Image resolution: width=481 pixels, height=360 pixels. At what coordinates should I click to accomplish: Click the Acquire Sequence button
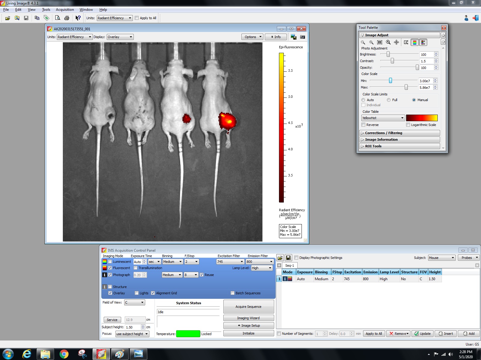coord(248,307)
